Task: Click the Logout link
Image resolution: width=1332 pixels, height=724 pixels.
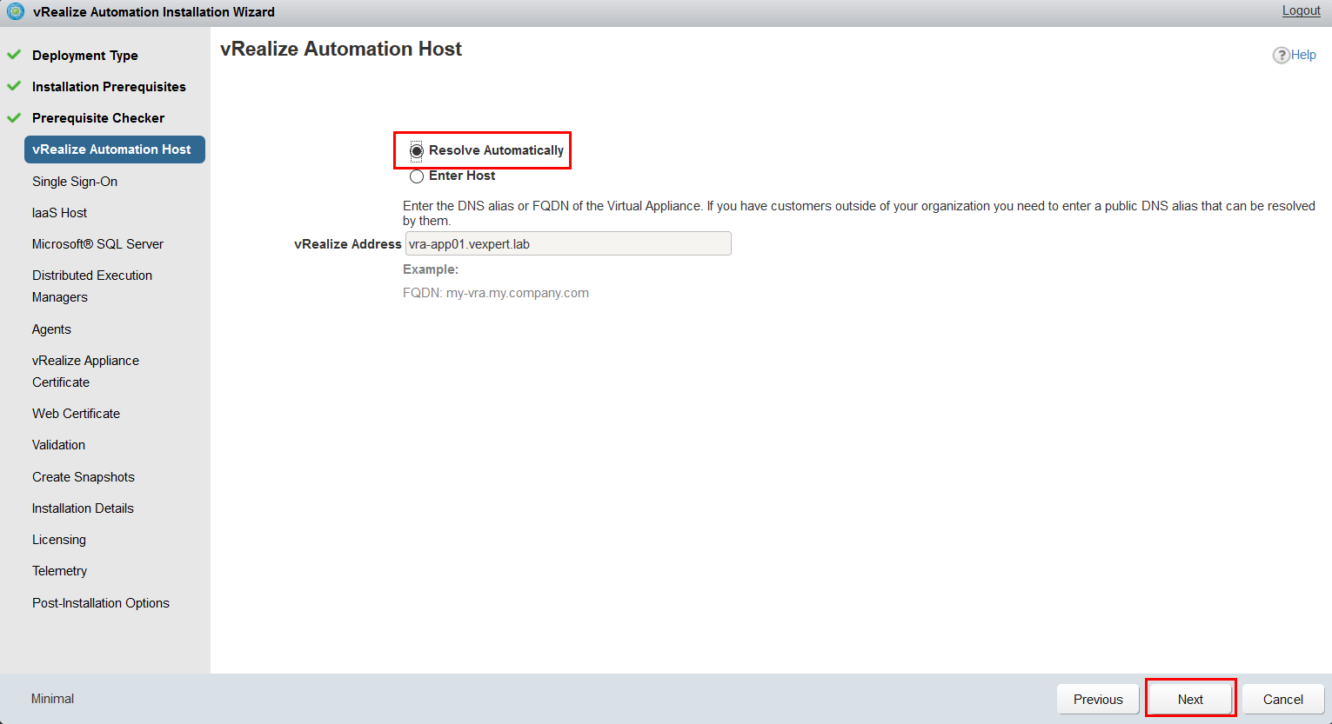Action: pyautogui.click(x=1301, y=10)
